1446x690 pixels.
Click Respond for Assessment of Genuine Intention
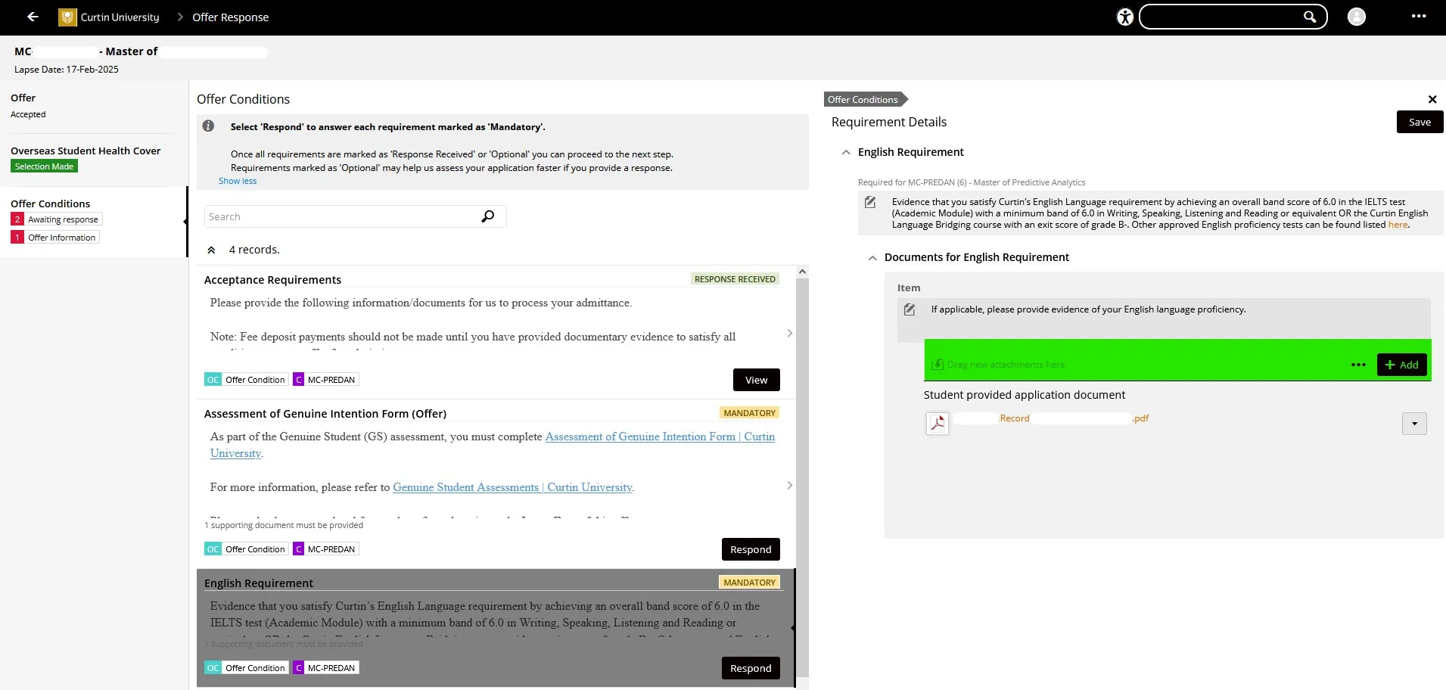[750, 549]
